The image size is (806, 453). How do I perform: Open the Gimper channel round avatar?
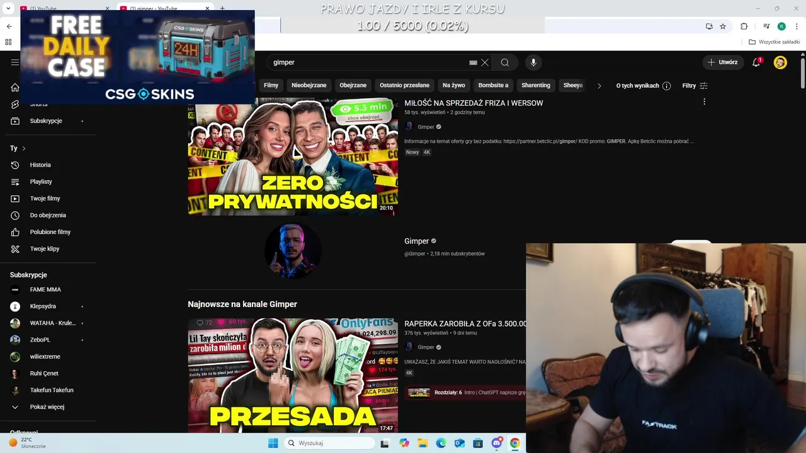(293, 250)
